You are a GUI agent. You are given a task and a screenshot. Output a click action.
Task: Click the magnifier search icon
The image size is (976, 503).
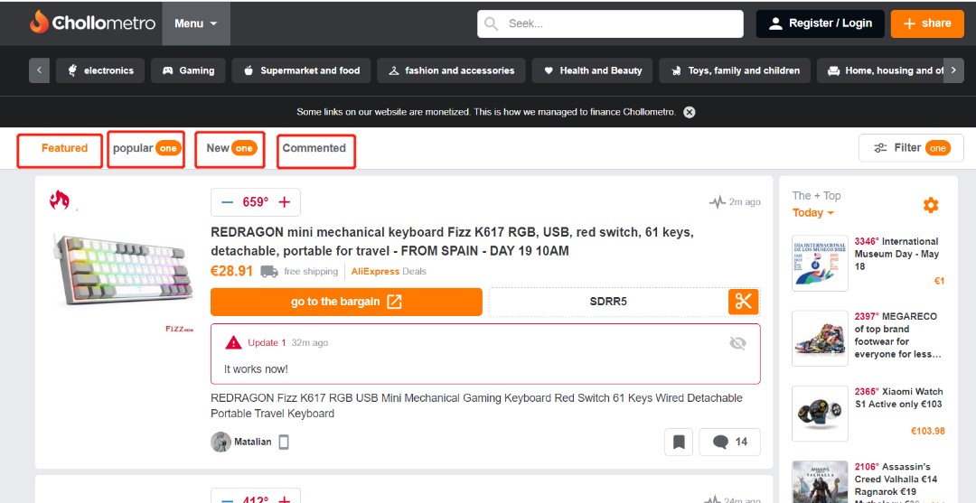click(491, 23)
